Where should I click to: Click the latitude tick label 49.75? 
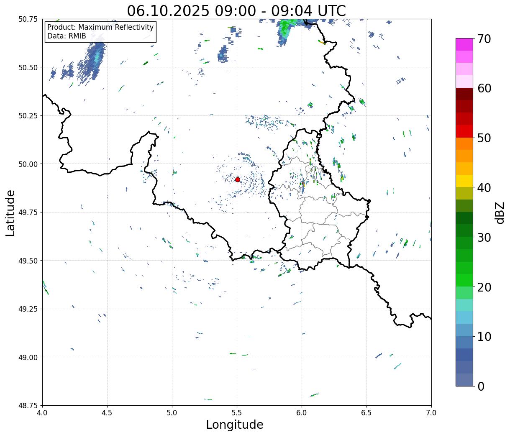pos(28,212)
